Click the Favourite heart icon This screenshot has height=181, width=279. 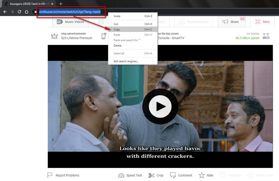(x=223, y=175)
